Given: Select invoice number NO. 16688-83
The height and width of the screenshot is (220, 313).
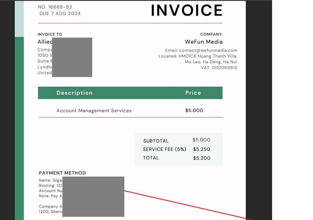Looking at the screenshot, I should click(x=55, y=7).
